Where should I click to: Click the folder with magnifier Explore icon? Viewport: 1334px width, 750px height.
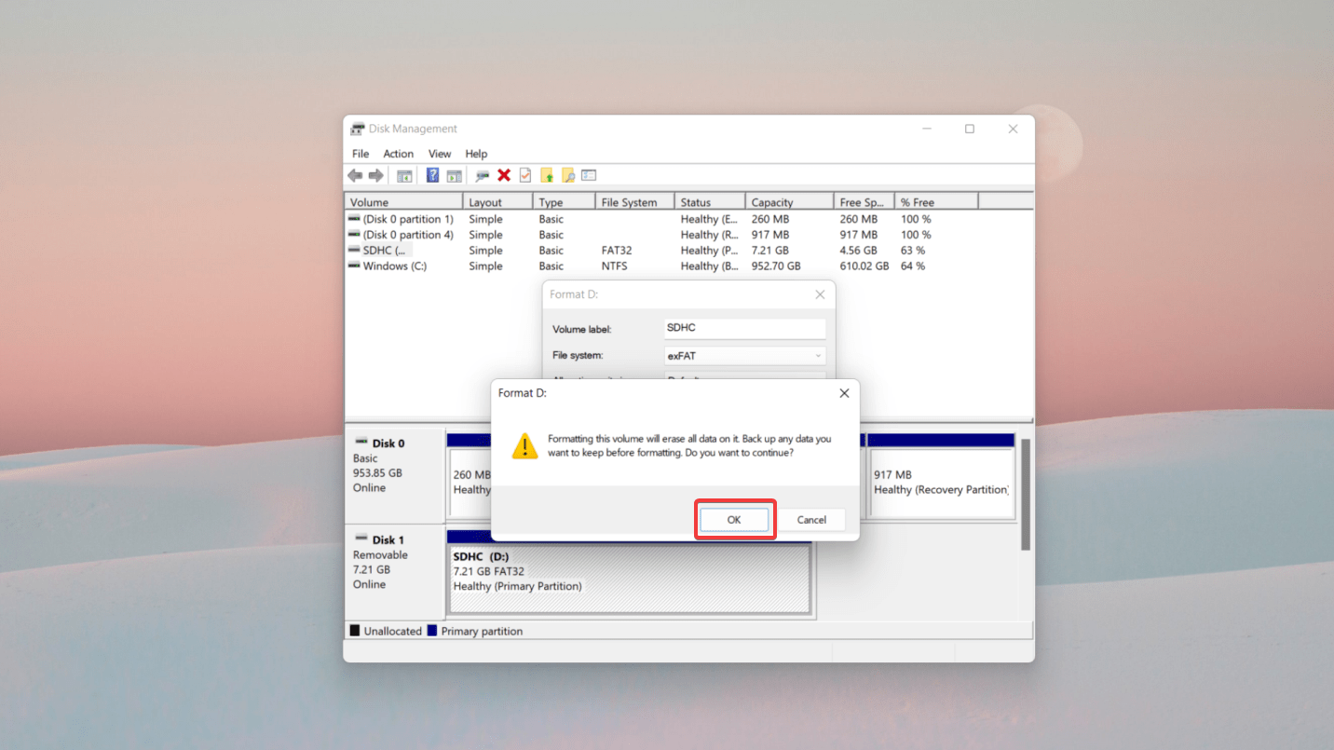567,175
